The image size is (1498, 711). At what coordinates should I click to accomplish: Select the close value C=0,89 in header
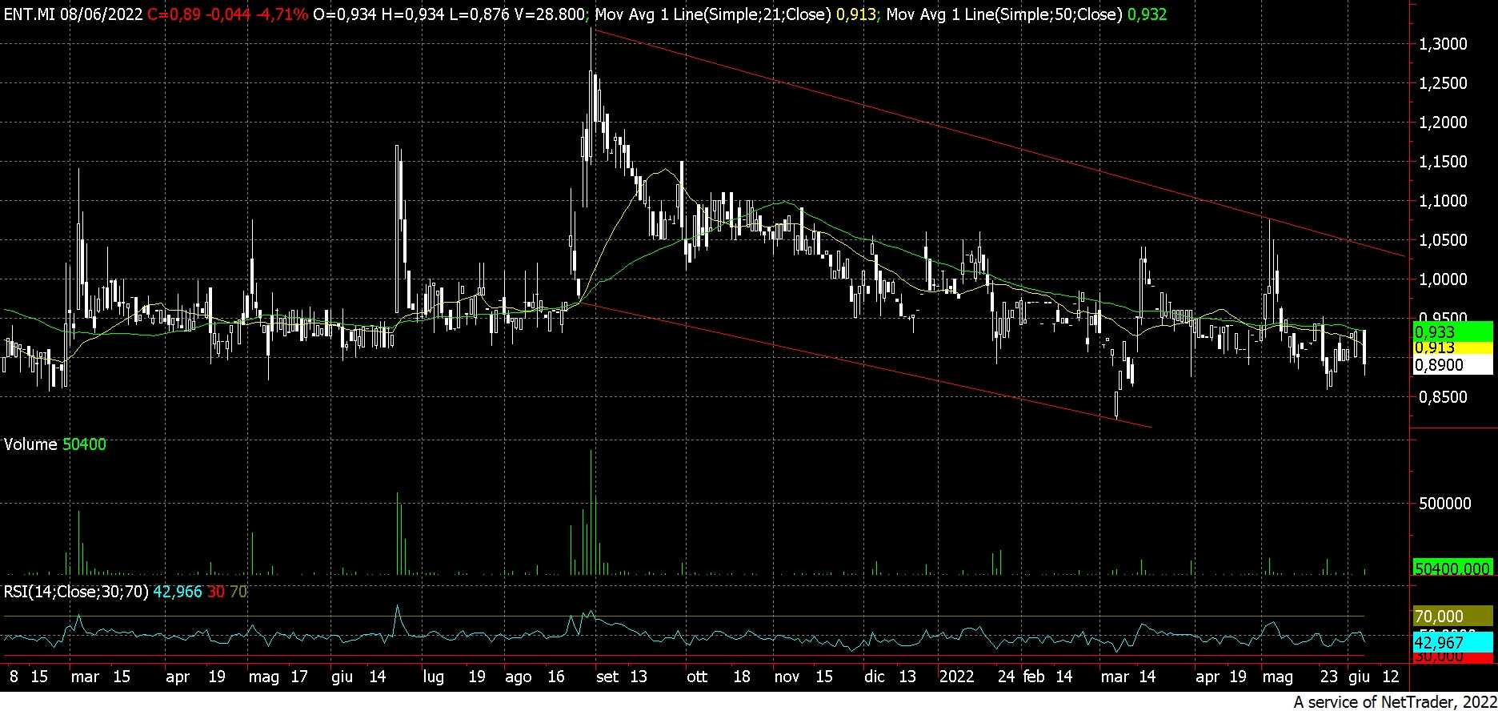(x=174, y=14)
